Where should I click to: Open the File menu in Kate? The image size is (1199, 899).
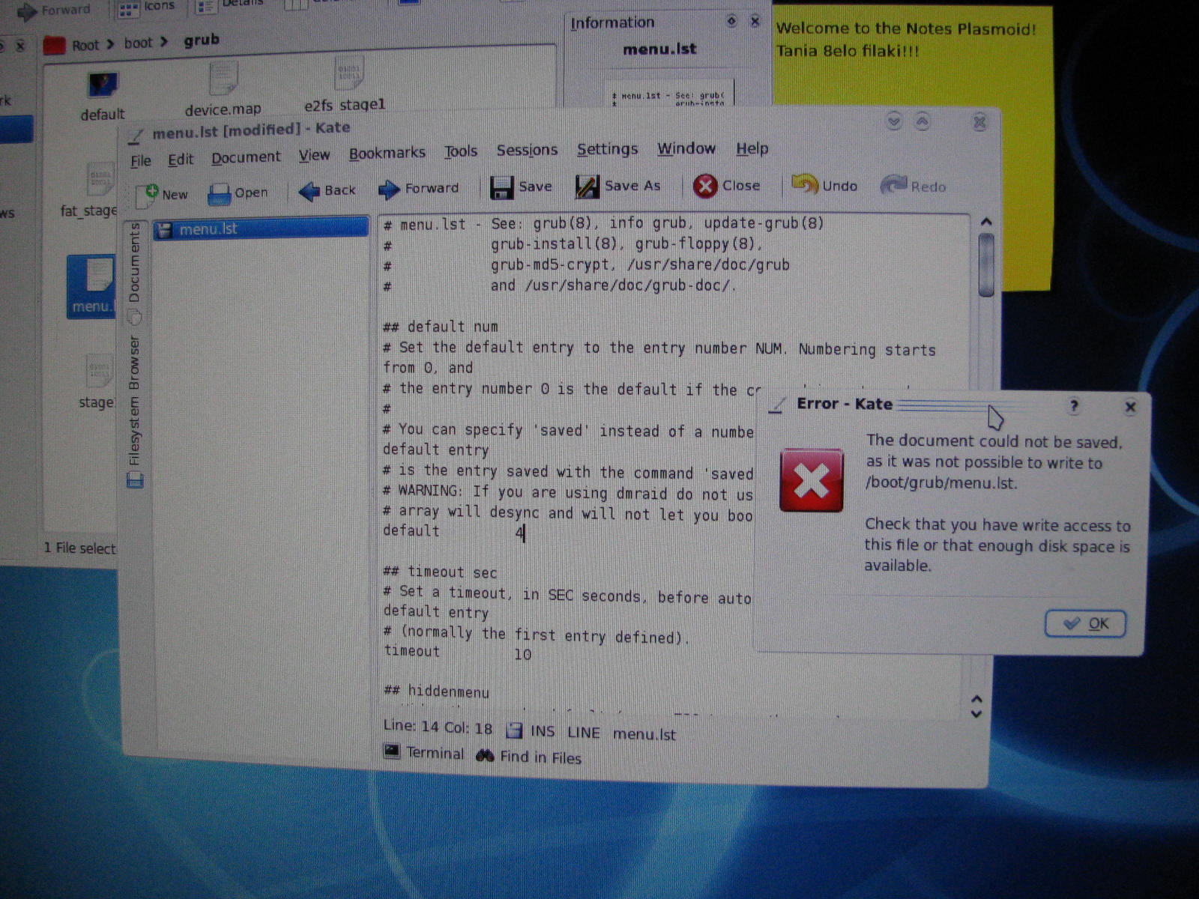tap(140, 161)
